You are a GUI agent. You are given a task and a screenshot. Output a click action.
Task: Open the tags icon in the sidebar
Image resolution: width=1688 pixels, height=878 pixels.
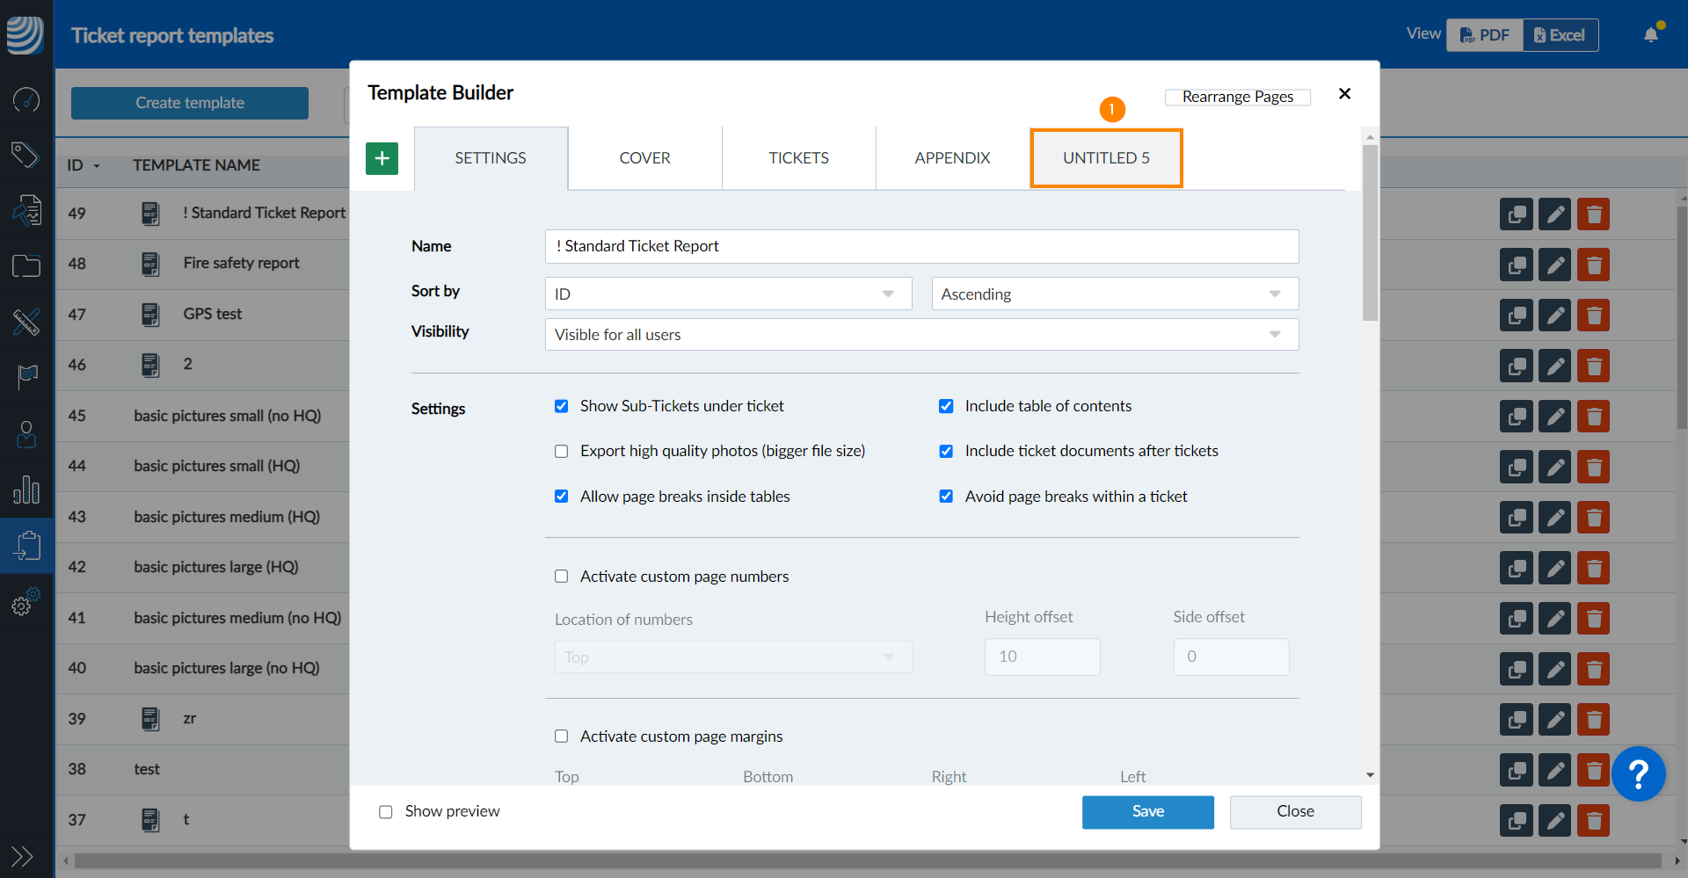pyautogui.click(x=25, y=155)
